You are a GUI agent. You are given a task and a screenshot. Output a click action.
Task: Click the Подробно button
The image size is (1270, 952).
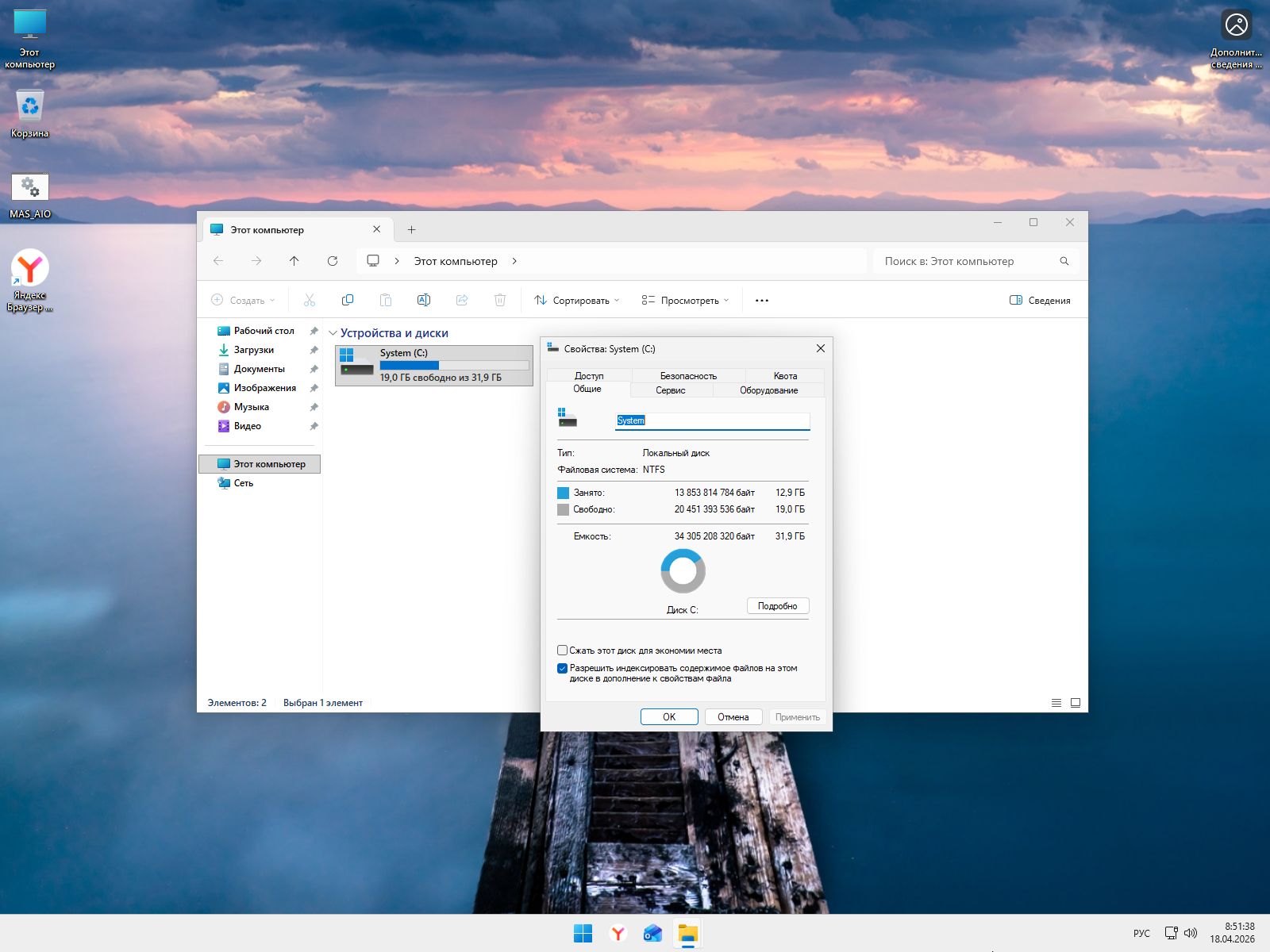pyautogui.click(x=777, y=606)
